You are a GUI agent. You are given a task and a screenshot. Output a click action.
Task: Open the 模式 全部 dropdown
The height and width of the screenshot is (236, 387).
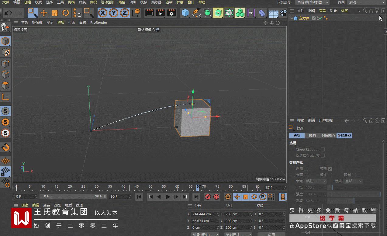(x=353, y=181)
